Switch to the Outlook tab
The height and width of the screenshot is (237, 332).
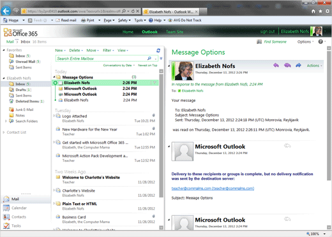coord(149,32)
